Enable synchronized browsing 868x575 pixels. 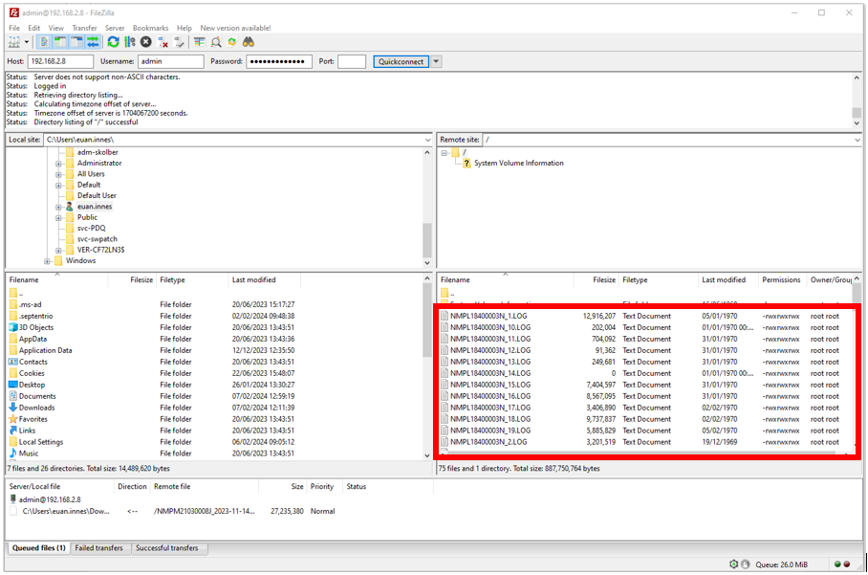click(232, 42)
